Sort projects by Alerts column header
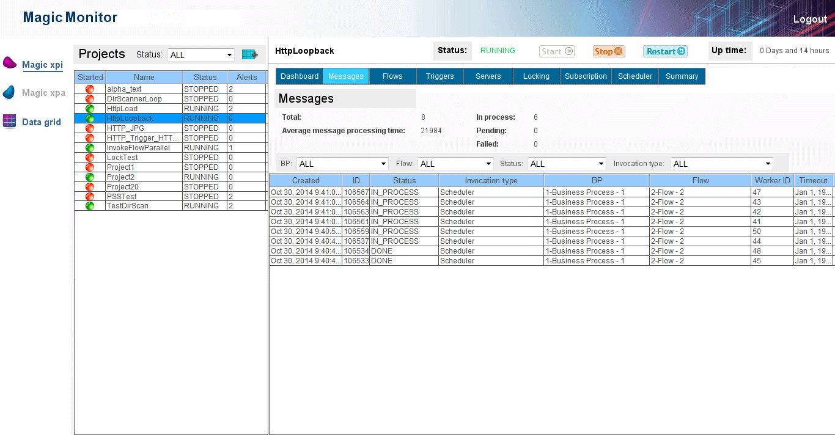 click(x=247, y=78)
